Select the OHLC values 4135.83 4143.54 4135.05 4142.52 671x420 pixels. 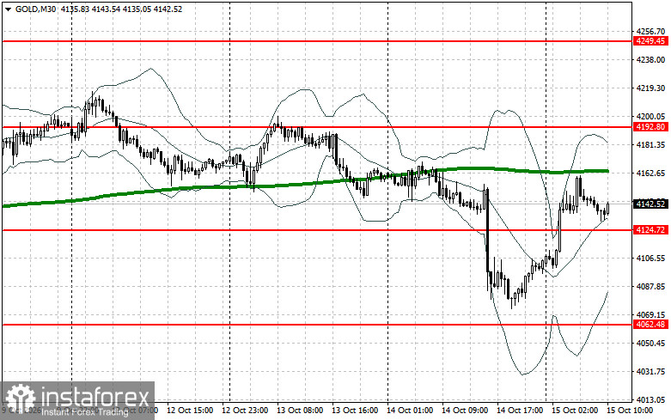point(121,9)
